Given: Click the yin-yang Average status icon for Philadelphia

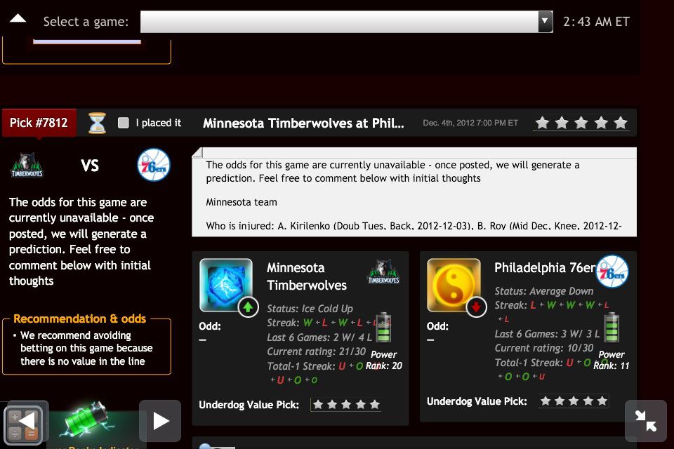Looking at the screenshot, I should tap(454, 284).
